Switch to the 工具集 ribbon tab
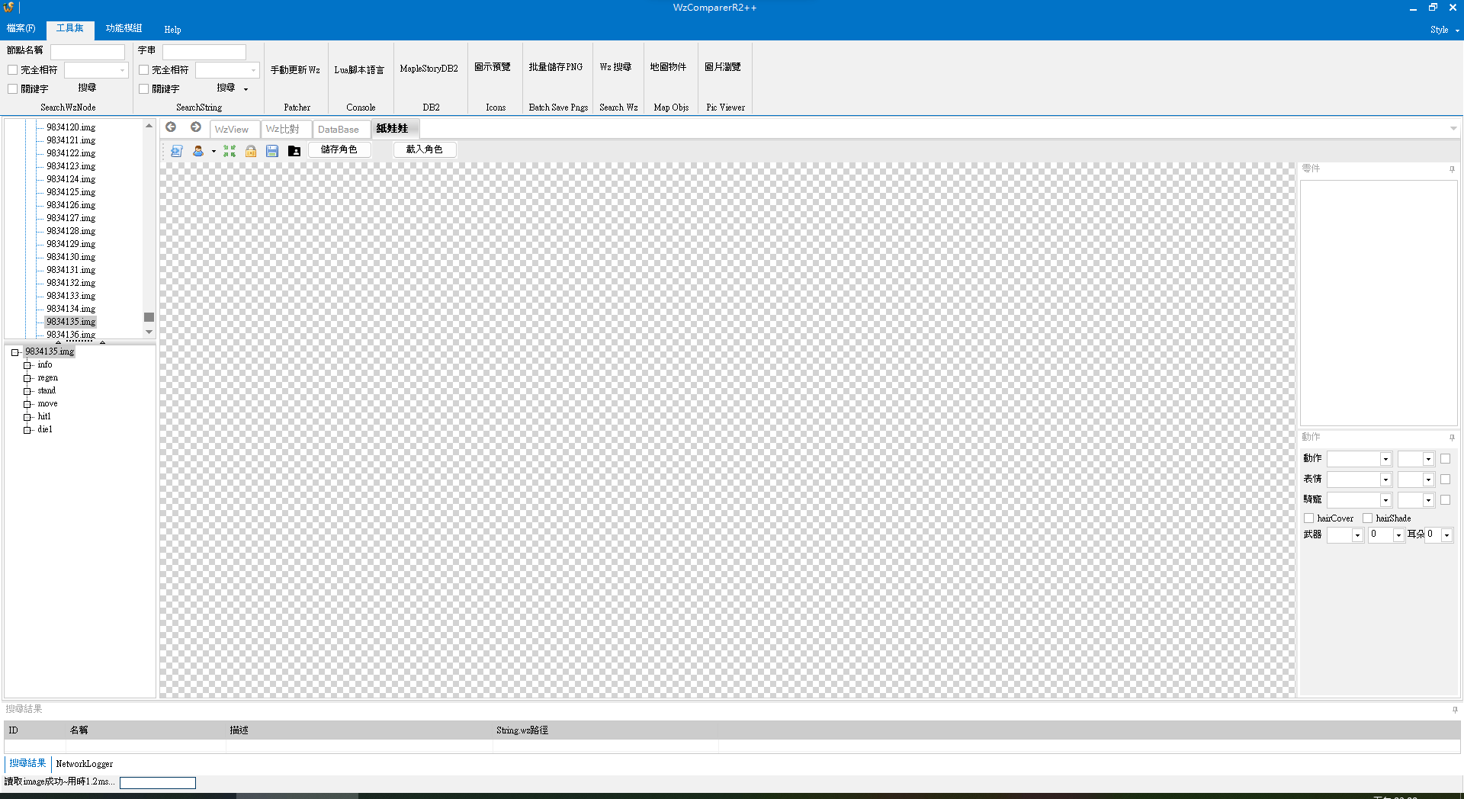This screenshot has width=1464, height=799. pos(70,29)
